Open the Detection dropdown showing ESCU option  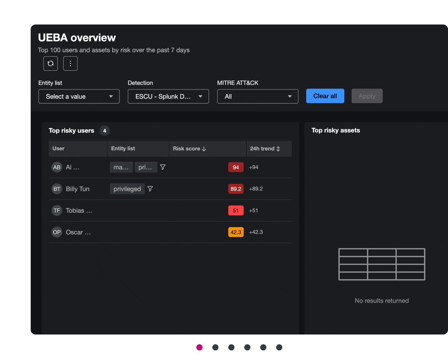[x=168, y=96]
